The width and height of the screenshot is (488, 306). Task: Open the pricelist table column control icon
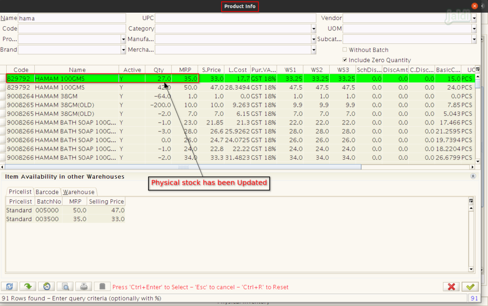[x=471, y=201]
